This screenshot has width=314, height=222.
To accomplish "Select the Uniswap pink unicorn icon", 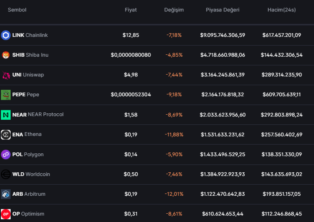I will (6, 75).
